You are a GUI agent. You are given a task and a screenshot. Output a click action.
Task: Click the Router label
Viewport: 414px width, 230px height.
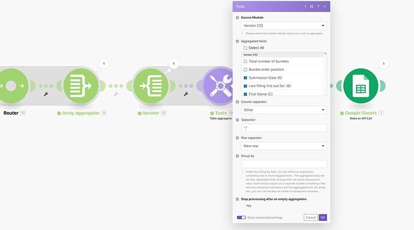(x=11, y=113)
